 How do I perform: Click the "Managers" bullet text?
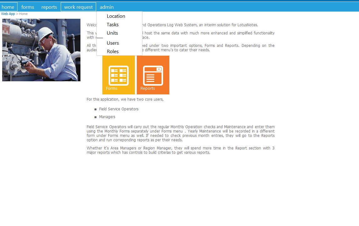coord(107,117)
